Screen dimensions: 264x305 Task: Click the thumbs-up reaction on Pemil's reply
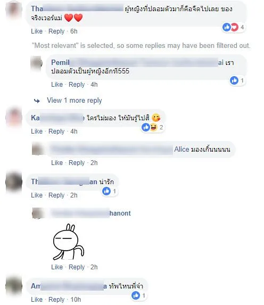tap(234, 80)
